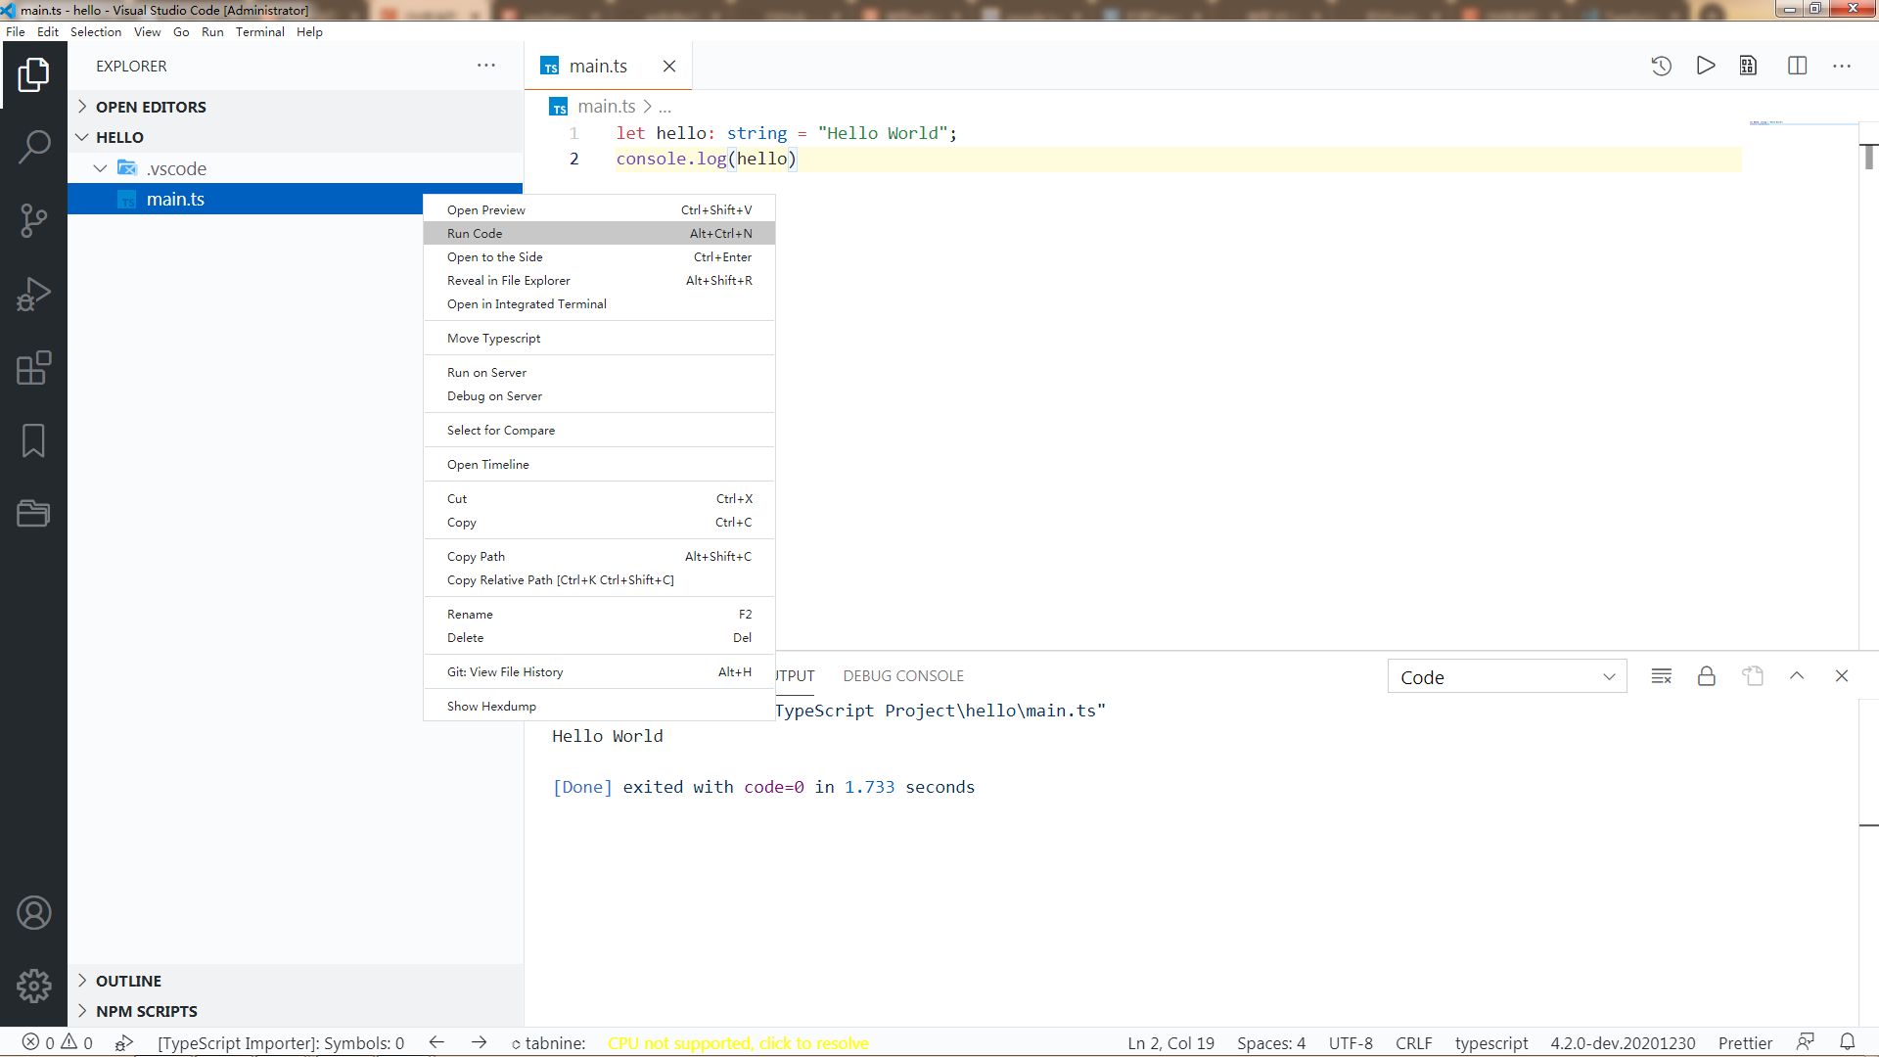Image resolution: width=1879 pixels, height=1057 pixels.
Task: Open the Bookmarks sidebar icon
Action: pyautogui.click(x=33, y=440)
